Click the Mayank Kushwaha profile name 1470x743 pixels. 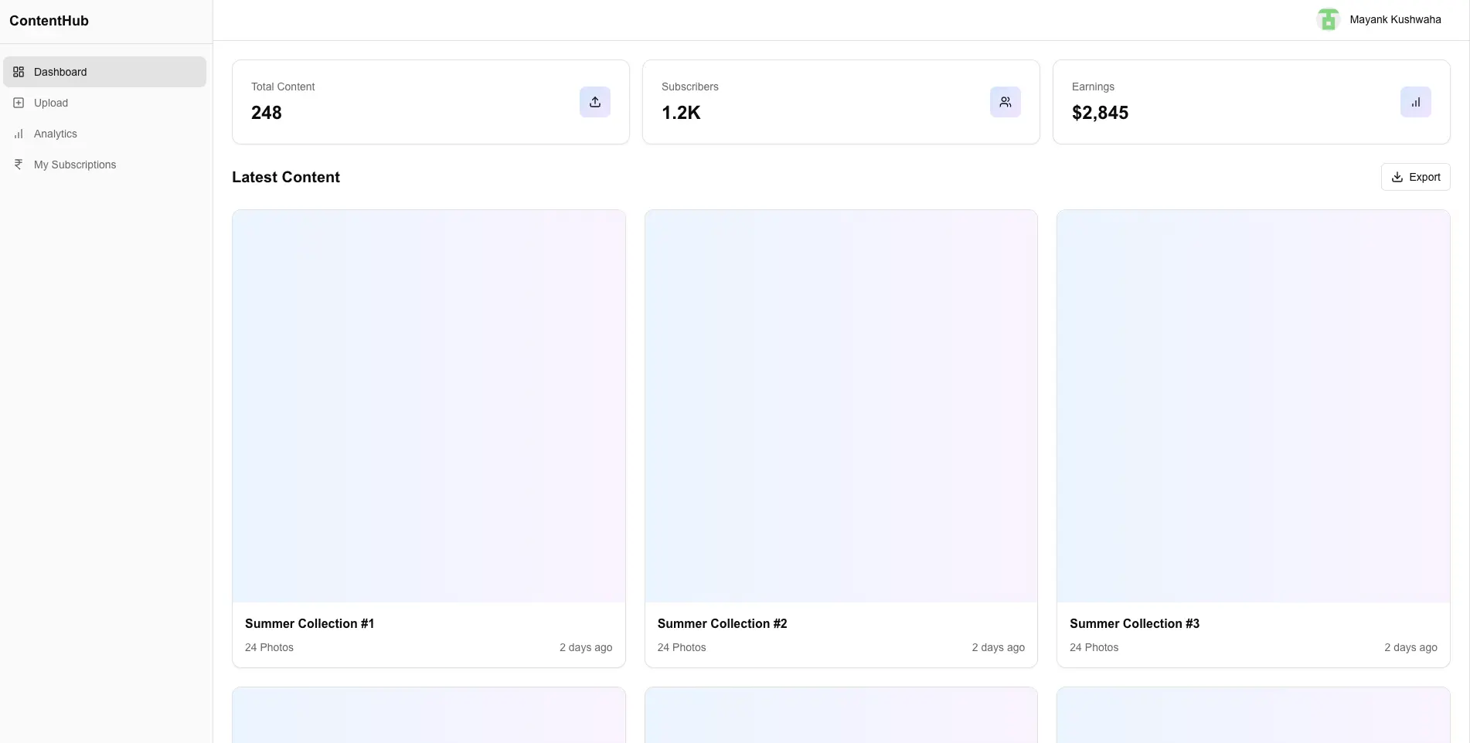pyautogui.click(x=1395, y=19)
